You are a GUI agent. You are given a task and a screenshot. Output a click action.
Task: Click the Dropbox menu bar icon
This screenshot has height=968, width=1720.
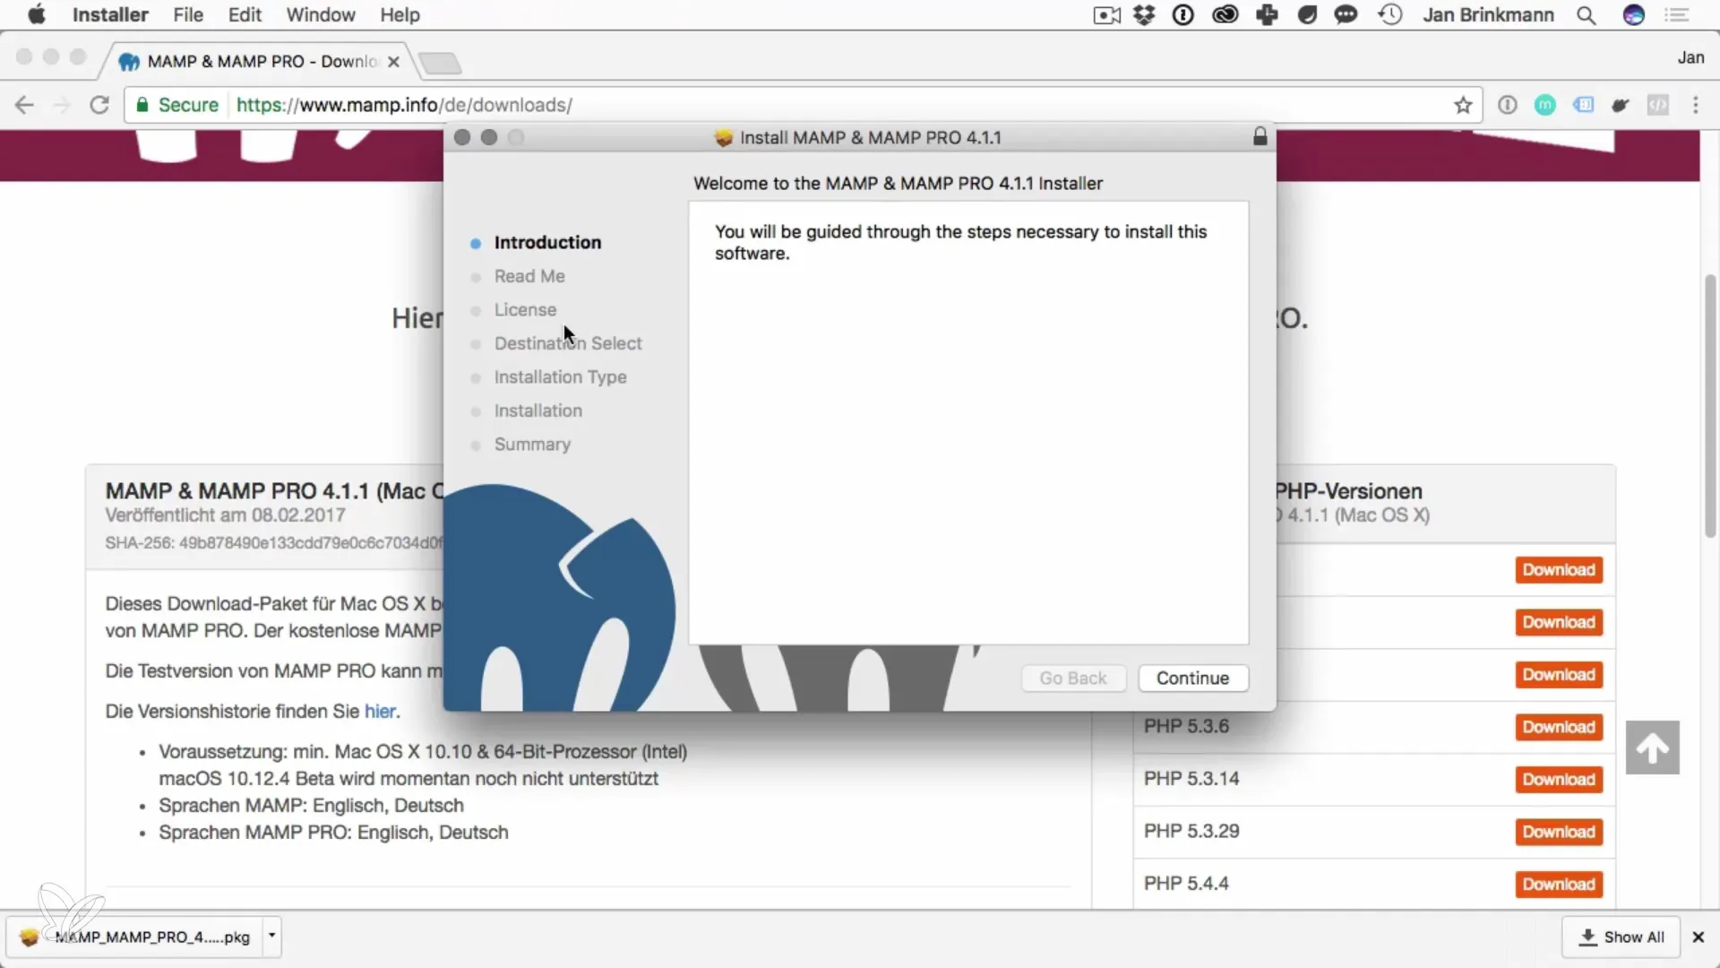coord(1144,14)
